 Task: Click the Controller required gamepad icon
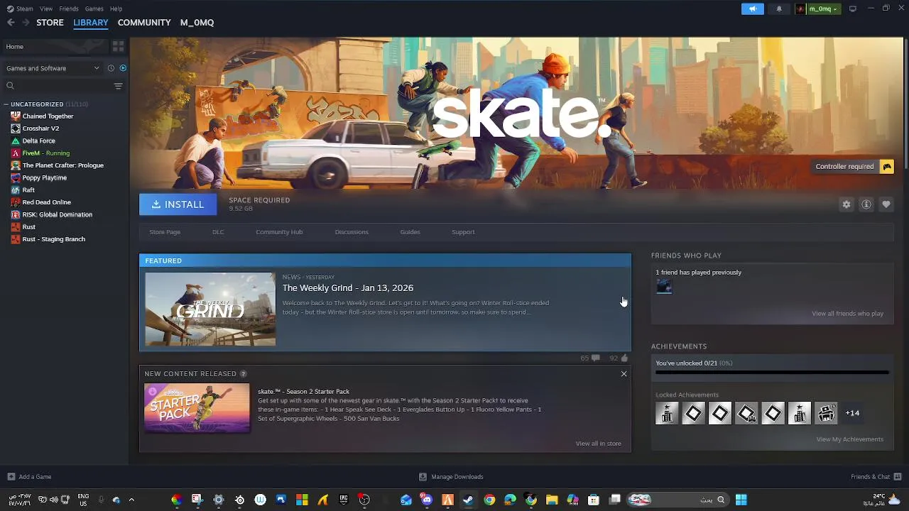(x=887, y=167)
